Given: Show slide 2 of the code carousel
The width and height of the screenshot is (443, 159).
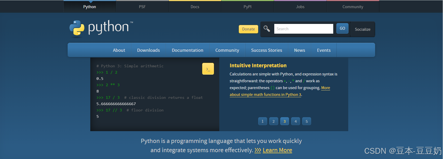Looking at the screenshot, I should point(273,121).
